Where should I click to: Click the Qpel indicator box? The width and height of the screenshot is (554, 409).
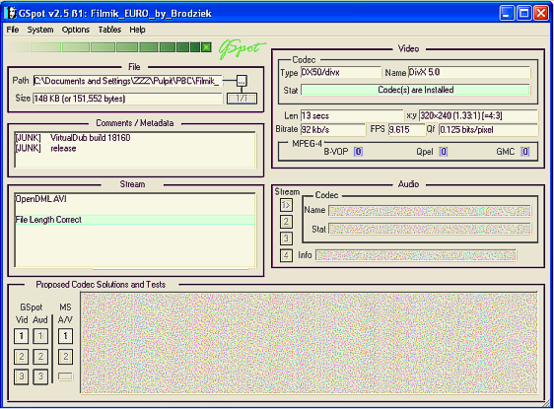(x=443, y=152)
